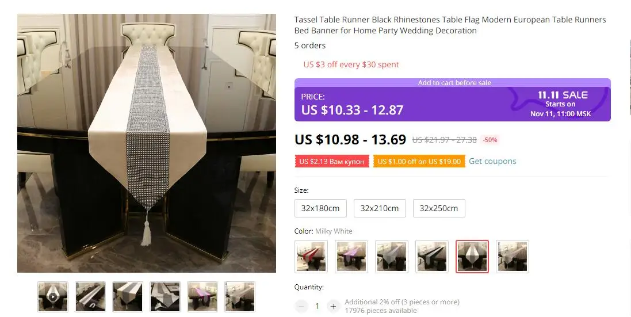
Task: Click the US $2.13 red coupon tag
Action: [x=331, y=161]
